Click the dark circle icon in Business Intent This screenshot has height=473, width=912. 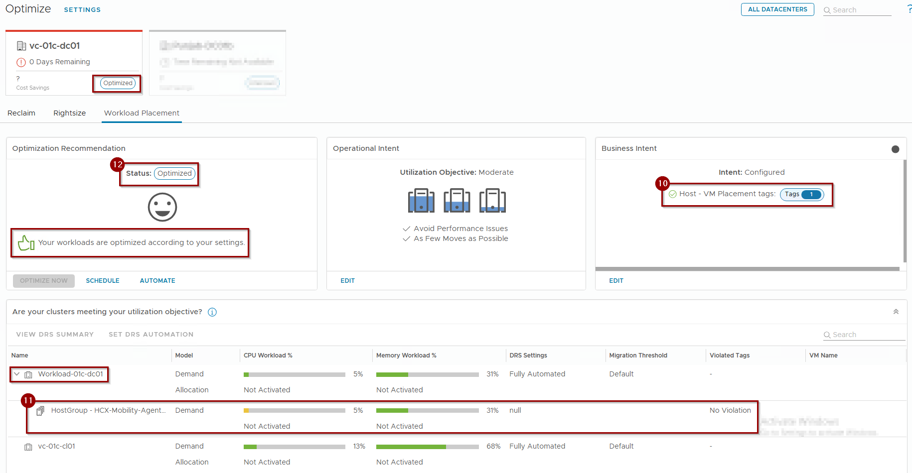click(x=895, y=149)
